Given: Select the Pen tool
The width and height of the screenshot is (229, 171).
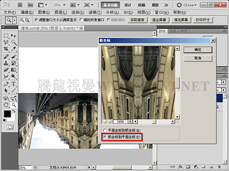Looking at the screenshot, I should pyautogui.click(x=6, y=84).
